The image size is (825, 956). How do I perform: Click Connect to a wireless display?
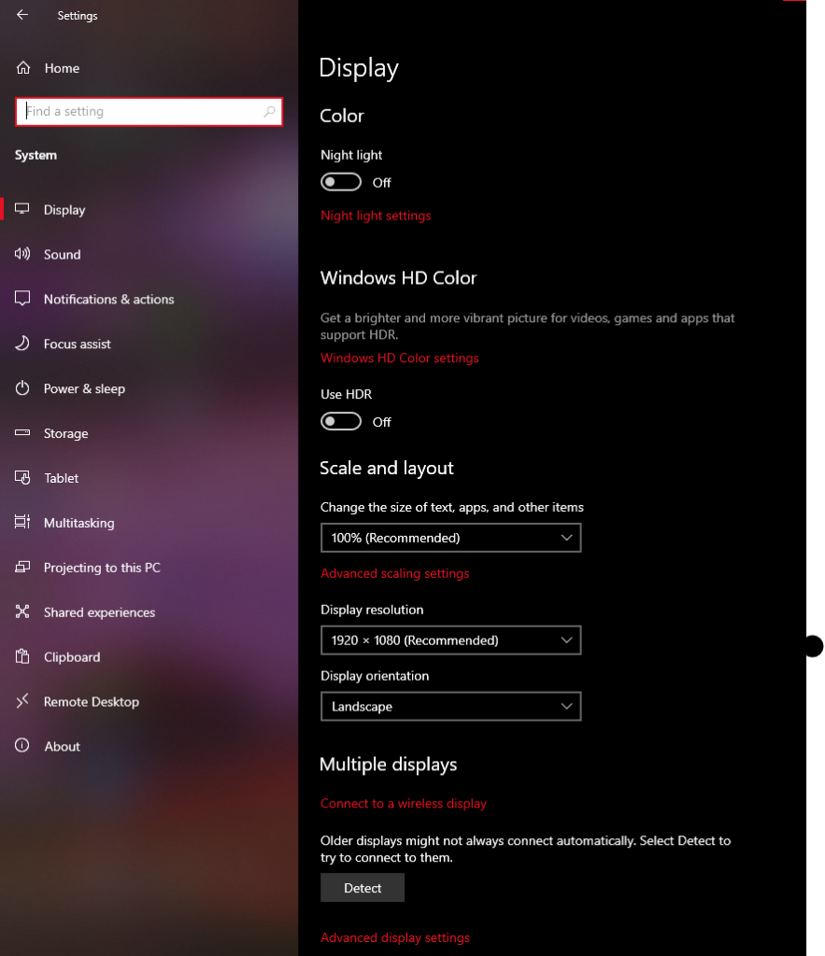[404, 803]
